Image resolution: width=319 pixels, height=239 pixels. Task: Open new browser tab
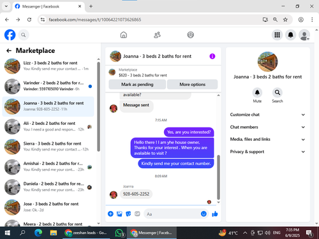pyautogui.click(x=91, y=6)
